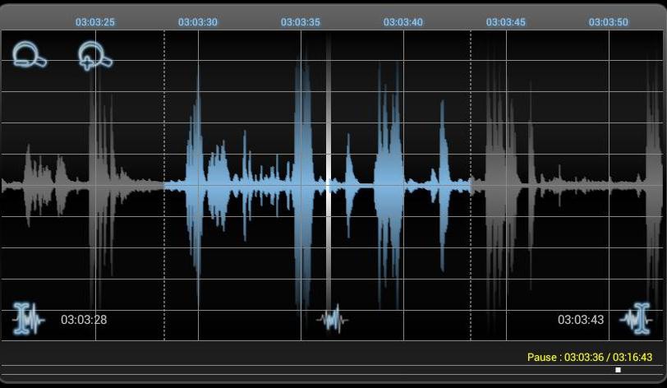The image size is (667, 388).
Task: Click the selection end time 03:03:43
Action: [581, 320]
